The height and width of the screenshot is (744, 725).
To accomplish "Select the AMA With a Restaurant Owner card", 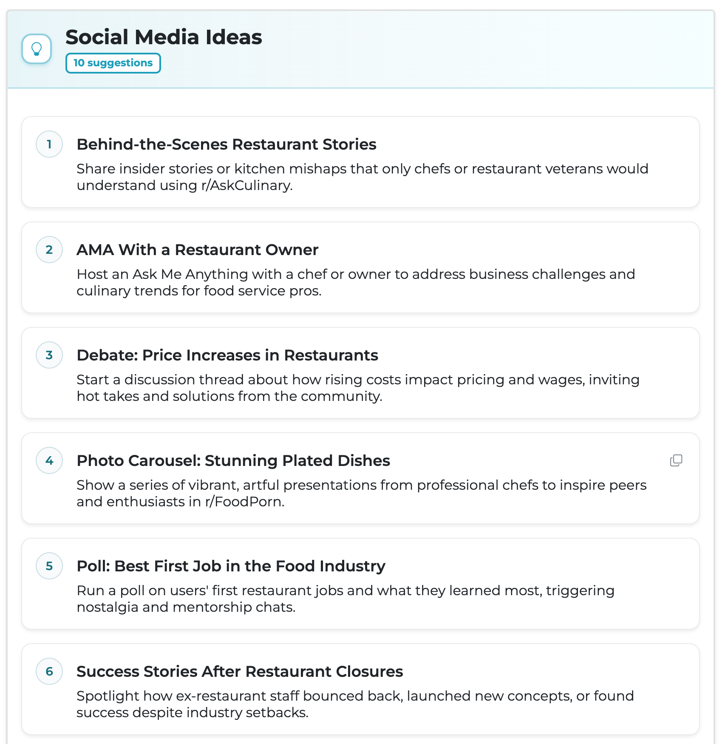I will tap(197, 250).
